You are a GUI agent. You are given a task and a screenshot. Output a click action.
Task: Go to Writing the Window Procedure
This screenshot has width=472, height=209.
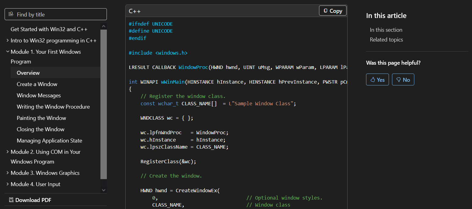[x=53, y=107]
